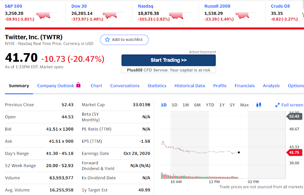Select the 5Y chart range
The height and width of the screenshot is (195, 304).
232,105
